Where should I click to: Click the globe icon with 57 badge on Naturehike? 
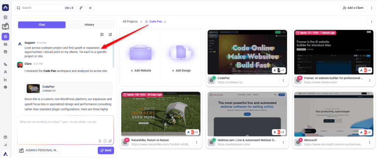point(125,143)
